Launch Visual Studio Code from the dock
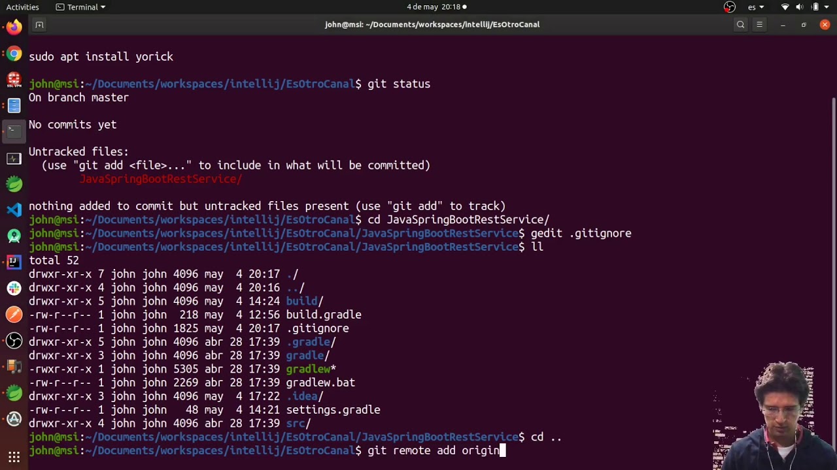The image size is (837, 470). click(x=14, y=210)
